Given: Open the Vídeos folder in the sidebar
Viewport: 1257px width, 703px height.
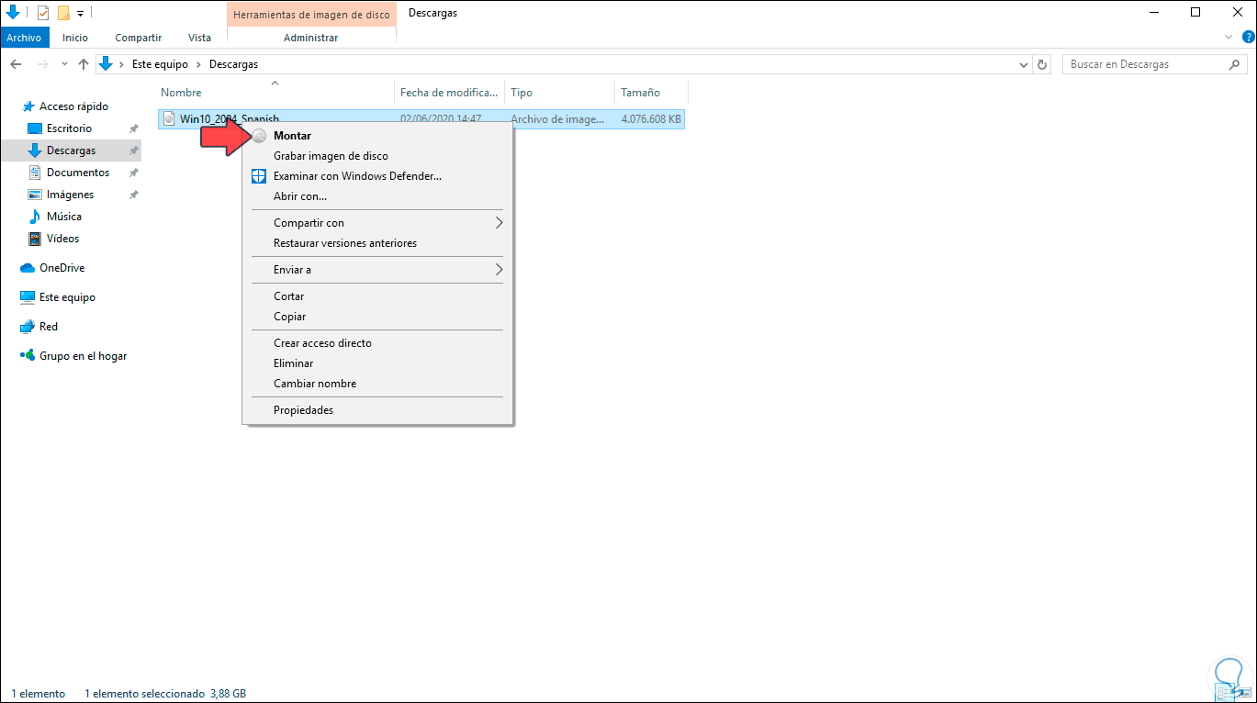Looking at the screenshot, I should (62, 239).
